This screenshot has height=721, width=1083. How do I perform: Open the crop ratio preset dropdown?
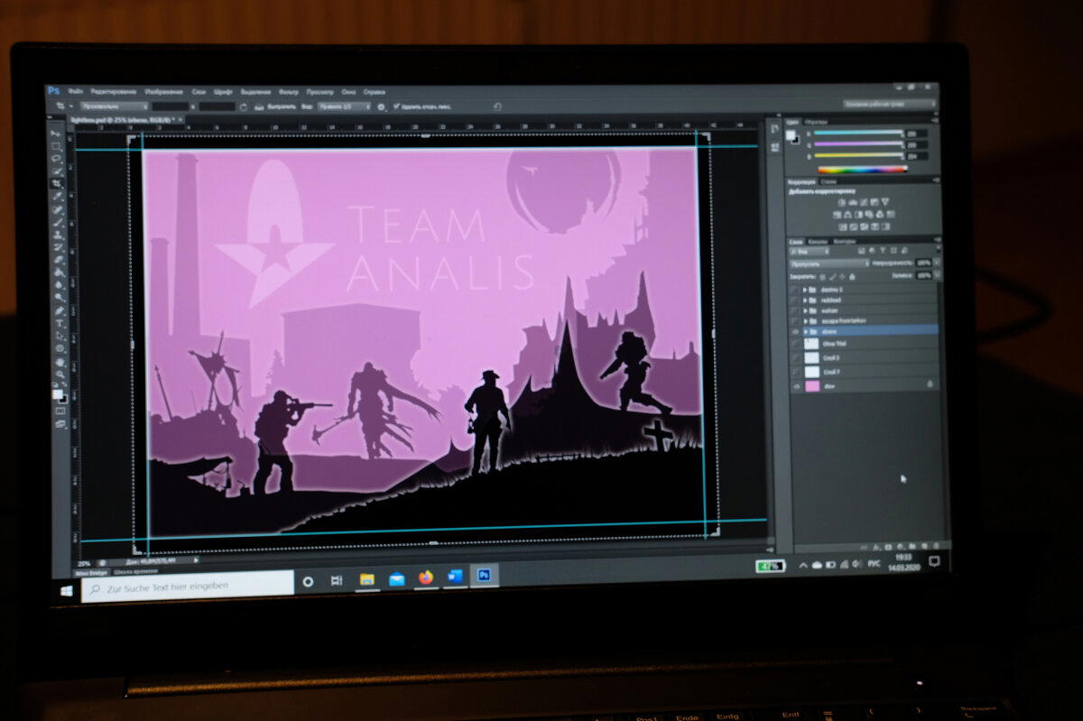114,106
